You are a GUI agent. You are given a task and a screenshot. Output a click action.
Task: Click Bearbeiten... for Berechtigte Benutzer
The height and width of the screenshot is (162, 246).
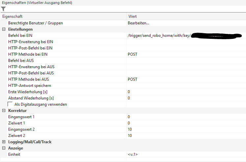coord(138,23)
